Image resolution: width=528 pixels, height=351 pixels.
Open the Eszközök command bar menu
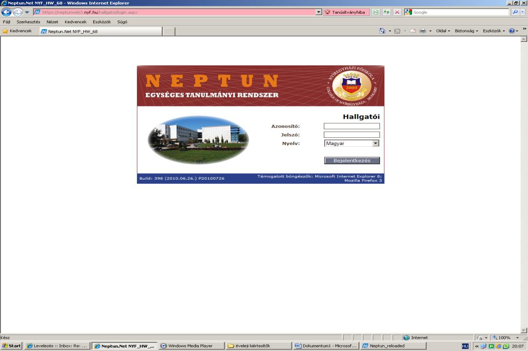(x=493, y=31)
